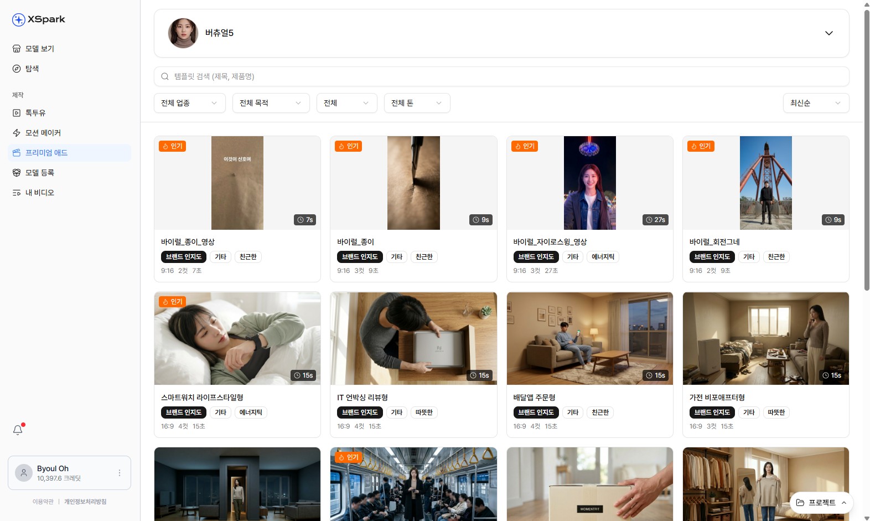Click the Byoul Oh user avatar icon

[24, 473]
